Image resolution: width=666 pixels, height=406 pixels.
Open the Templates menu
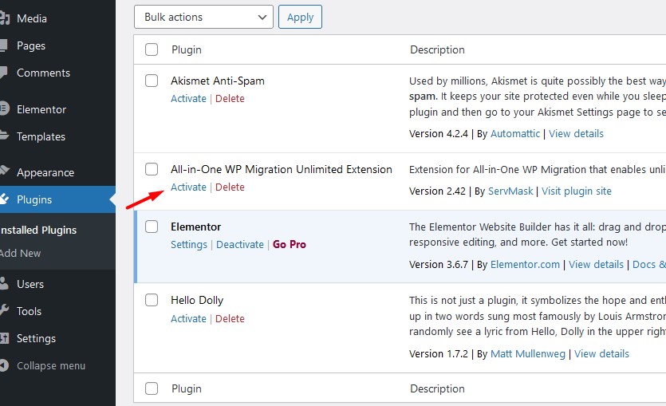[41, 136]
